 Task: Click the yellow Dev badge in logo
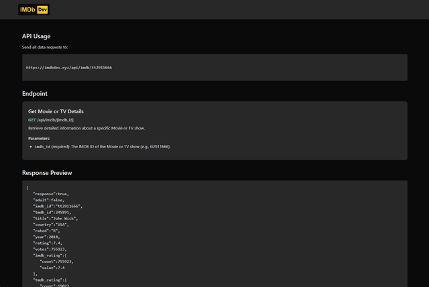43,9
